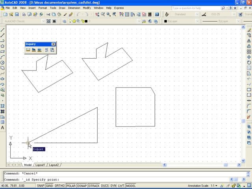Click in the command line input

tap(117, 180)
